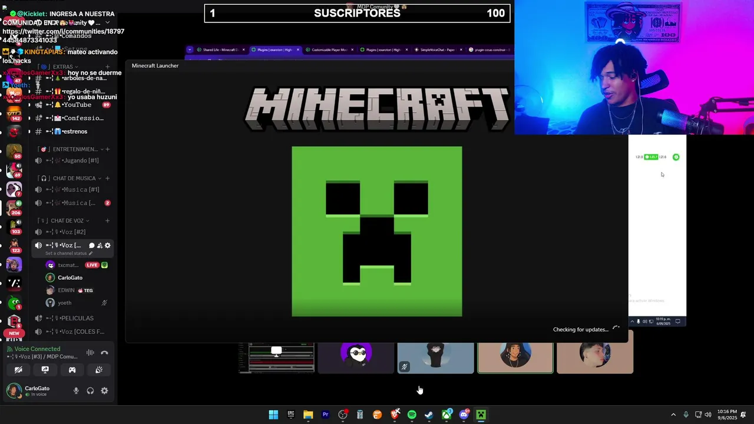Select user yoeth in voice channel
The height and width of the screenshot is (424, 754).
coord(77,303)
